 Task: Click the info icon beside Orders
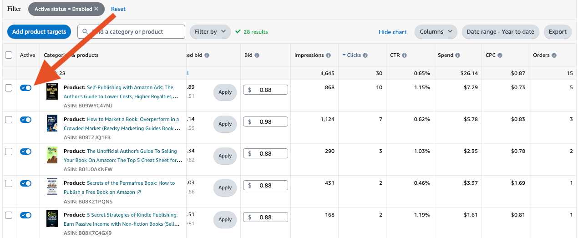554,56
